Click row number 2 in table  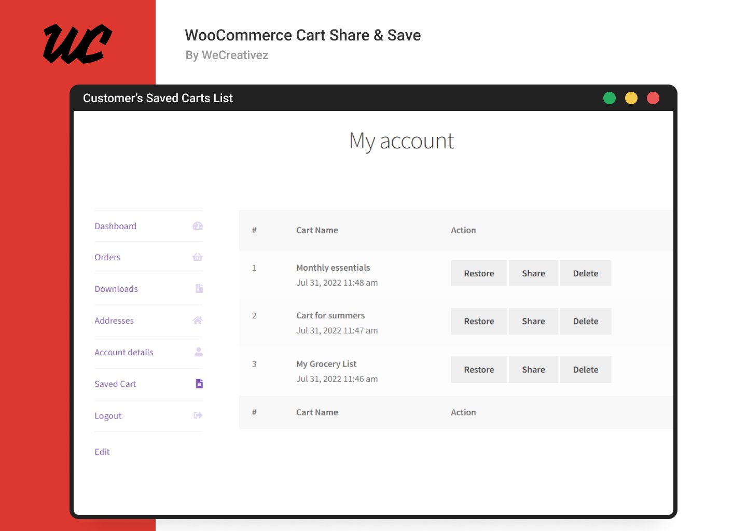[254, 315]
